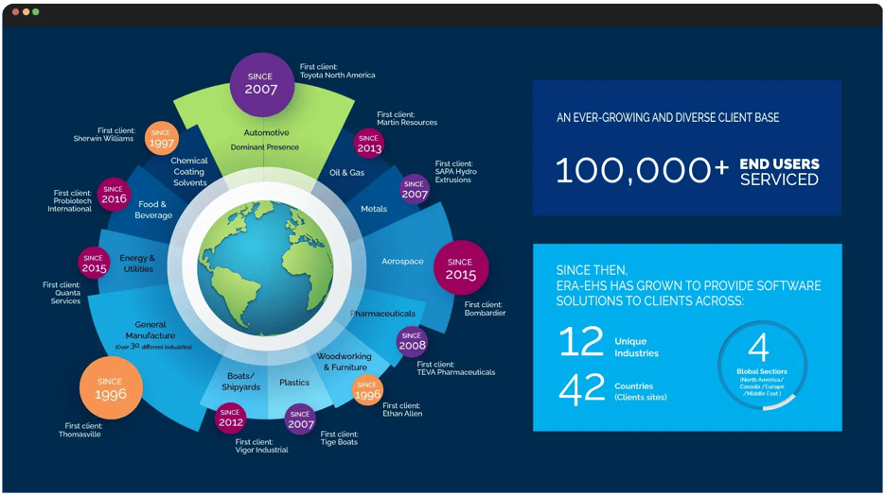This screenshot has width=885, height=496.
Task: Select the large Since 2015 Aerospace badge
Action: point(460,268)
